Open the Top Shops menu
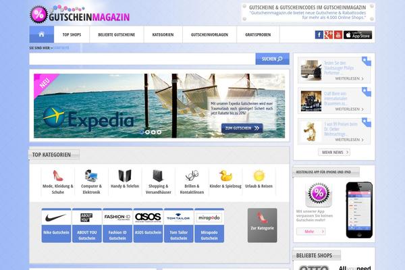This screenshot has width=405, height=270. pyautogui.click(x=72, y=34)
